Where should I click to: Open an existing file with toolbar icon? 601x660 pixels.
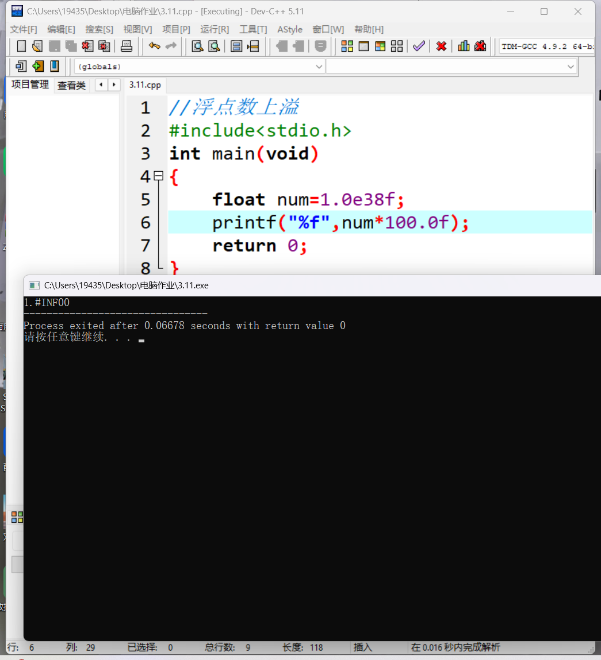[37, 47]
